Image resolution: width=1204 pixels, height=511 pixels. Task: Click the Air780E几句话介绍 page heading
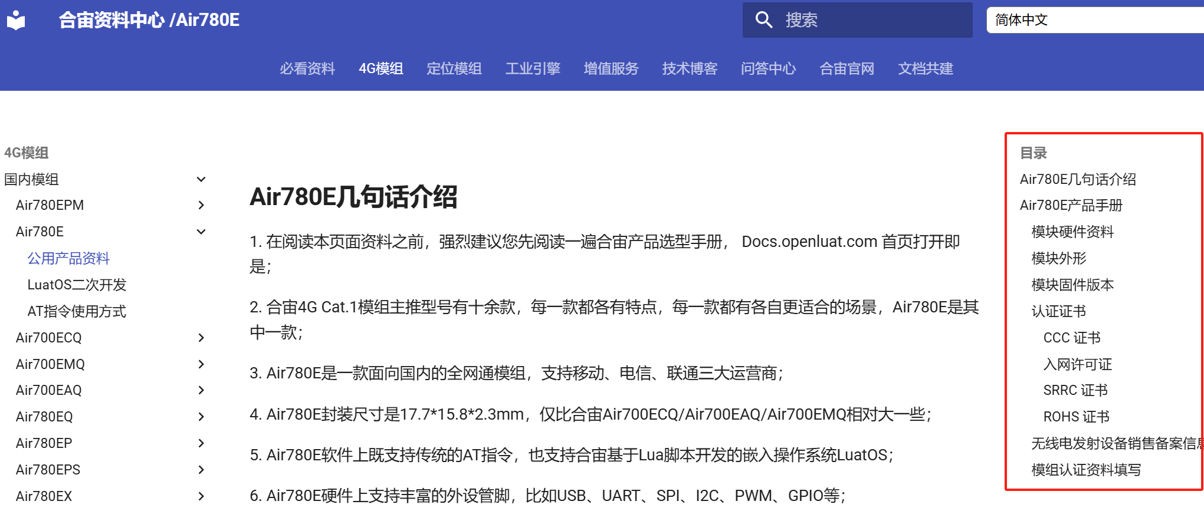click(353, 197)
